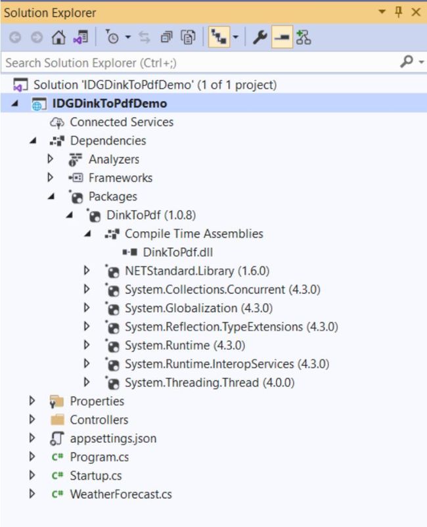Select the Dependencies node
The width and height of the screenshot is (427, 527).
tap(108, 141)
